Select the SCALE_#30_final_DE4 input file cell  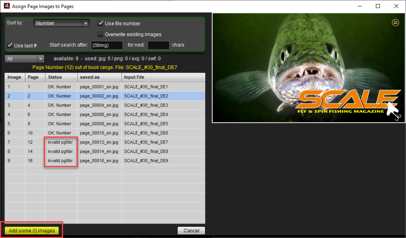coord(163,114)
